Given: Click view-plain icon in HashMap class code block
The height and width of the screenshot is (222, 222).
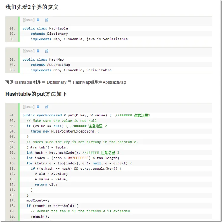Looking at the screenshot, I should tap(38, 51).
